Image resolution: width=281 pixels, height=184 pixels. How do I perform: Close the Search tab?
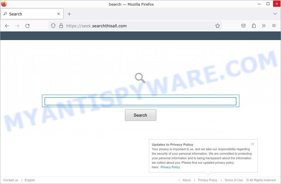tap(59, 14)
